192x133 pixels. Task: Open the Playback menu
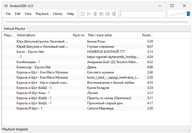42,14
